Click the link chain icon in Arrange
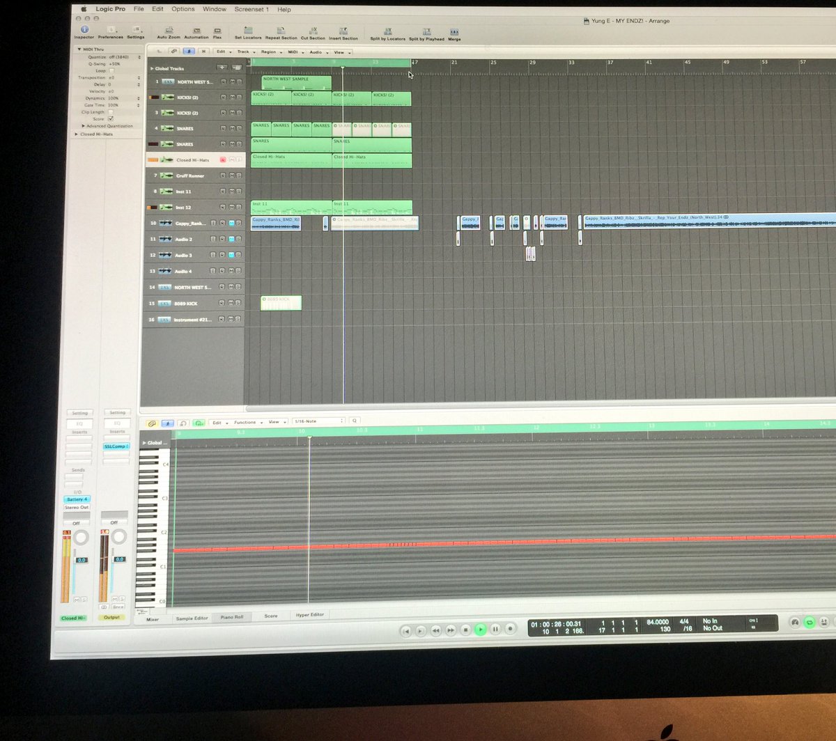836x741 pixels. tap(174, 51)
